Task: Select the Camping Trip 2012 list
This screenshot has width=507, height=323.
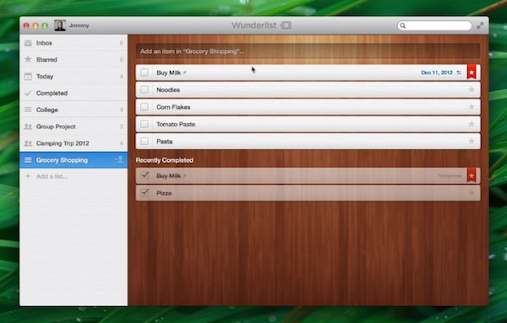Action: tap(74, 143)
